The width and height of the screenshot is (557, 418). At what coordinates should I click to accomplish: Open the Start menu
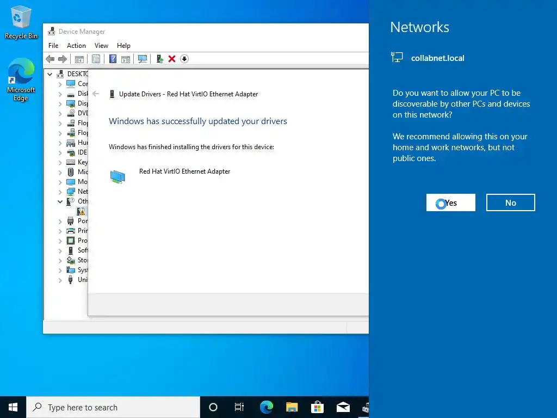(13, 407)
